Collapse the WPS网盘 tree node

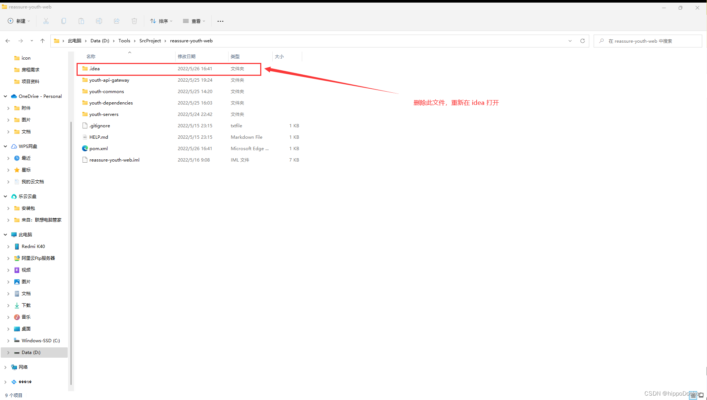[6, 146]
